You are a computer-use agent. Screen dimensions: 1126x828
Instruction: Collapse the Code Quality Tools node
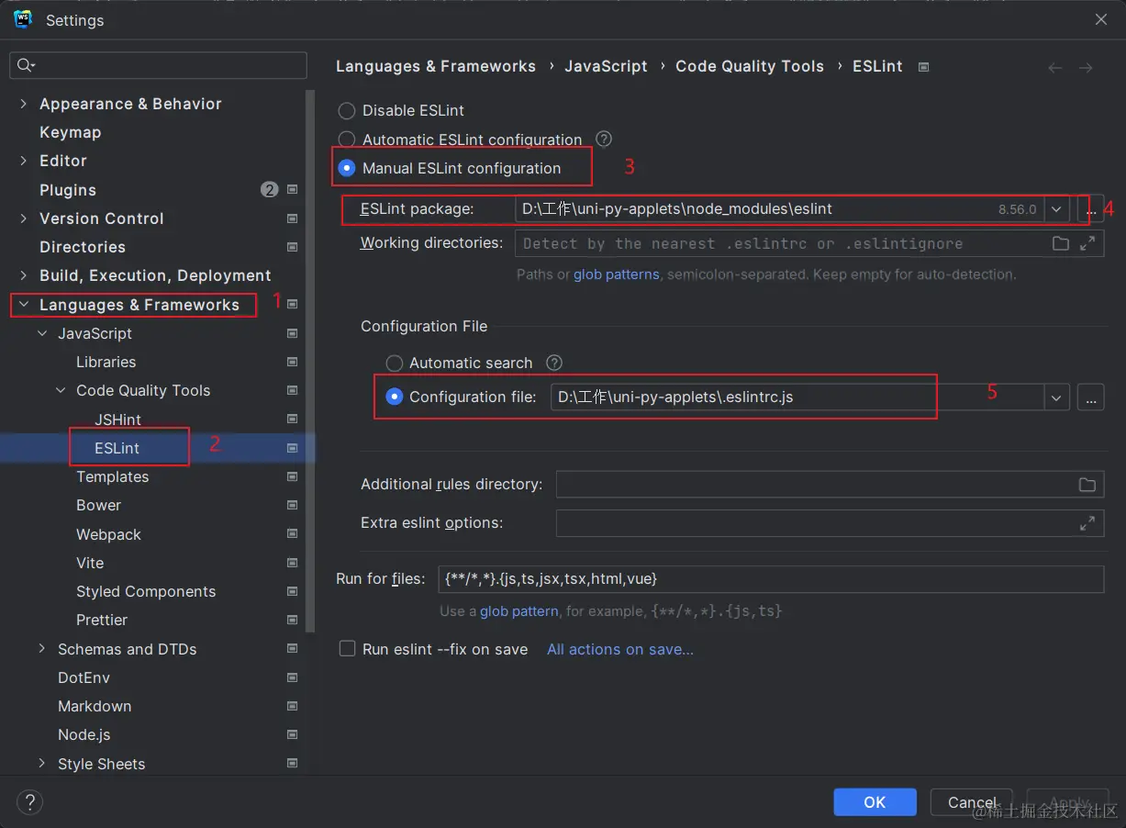pos(61,390)
